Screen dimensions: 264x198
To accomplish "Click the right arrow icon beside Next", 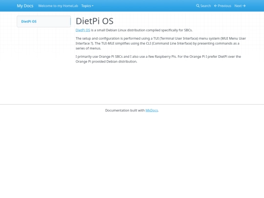I will [244, 6].
